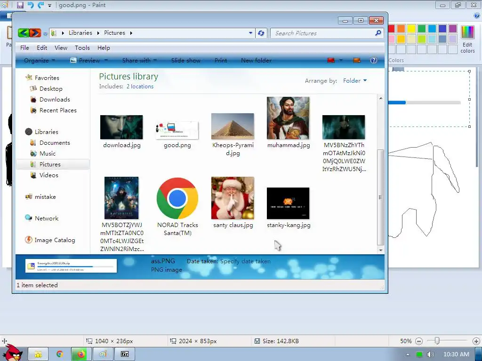482x361 pixels.
Task: Pick yellow color swatch in Paint
Action: click(x=411, y=29)
